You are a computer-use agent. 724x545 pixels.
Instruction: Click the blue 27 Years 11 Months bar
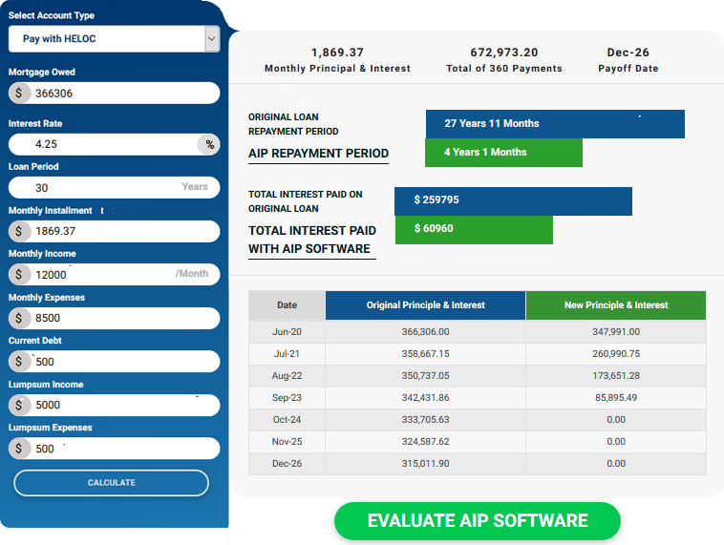coord(555,124)
